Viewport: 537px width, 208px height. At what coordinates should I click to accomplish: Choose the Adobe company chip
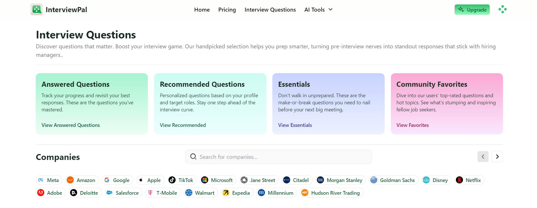(50, 193)
